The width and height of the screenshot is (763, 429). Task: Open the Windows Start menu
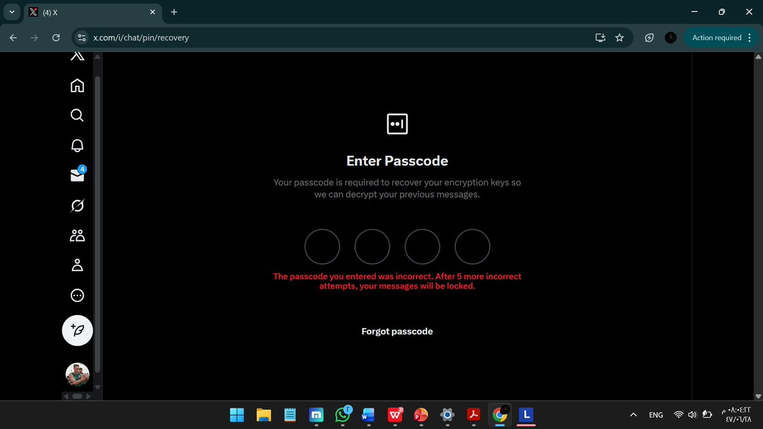(237, 415)
